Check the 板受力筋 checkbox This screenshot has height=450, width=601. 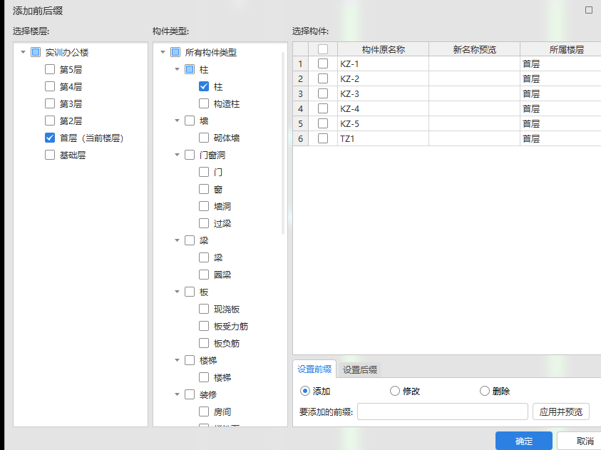204,326
